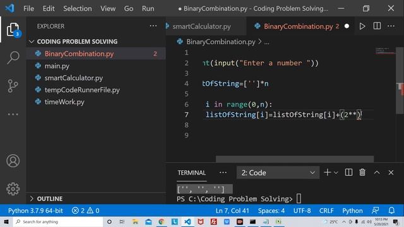Open the Search view in activity bar

point(13,57)
